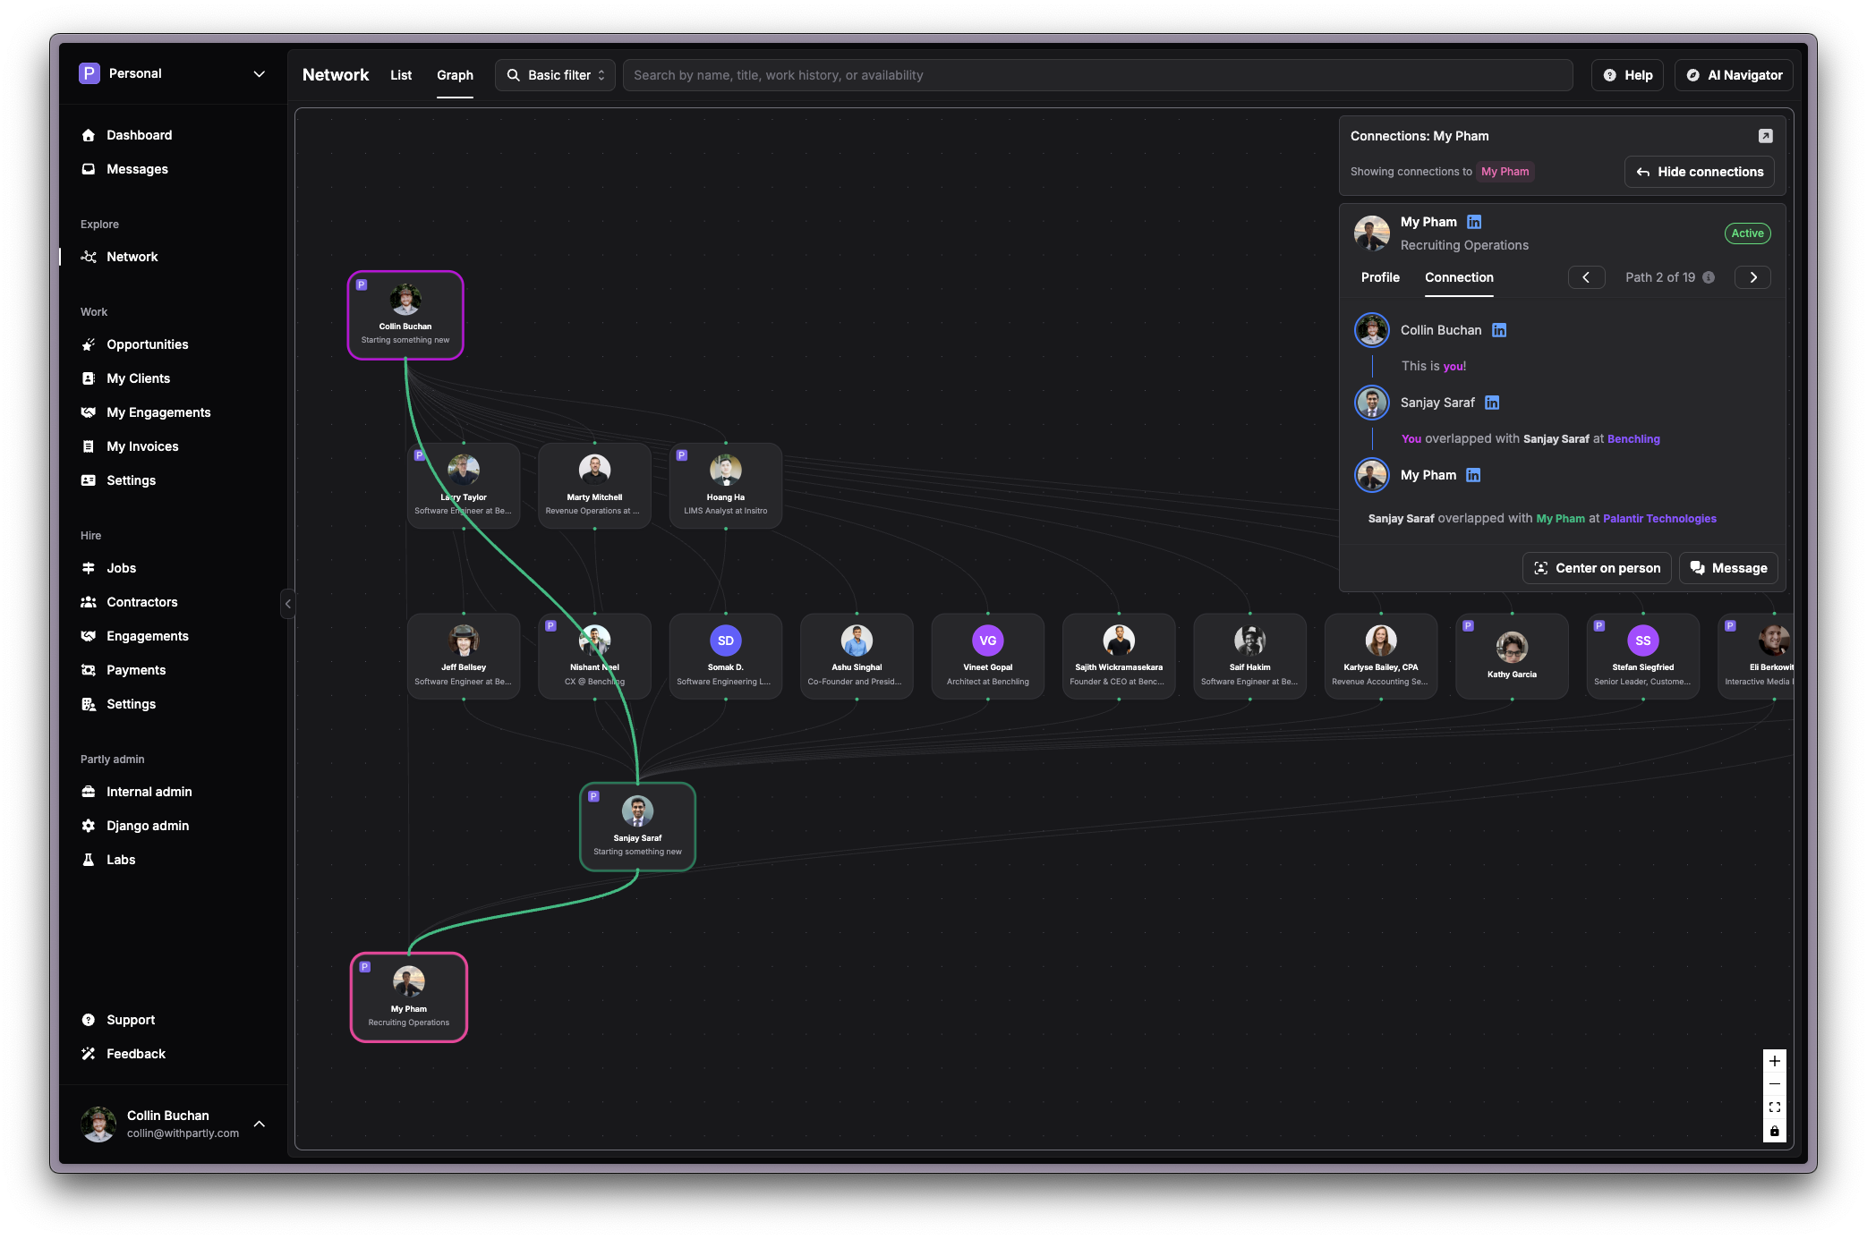The image size is (1867, 1239).
Task: Switch to the List view
Action: pos(401,75)
